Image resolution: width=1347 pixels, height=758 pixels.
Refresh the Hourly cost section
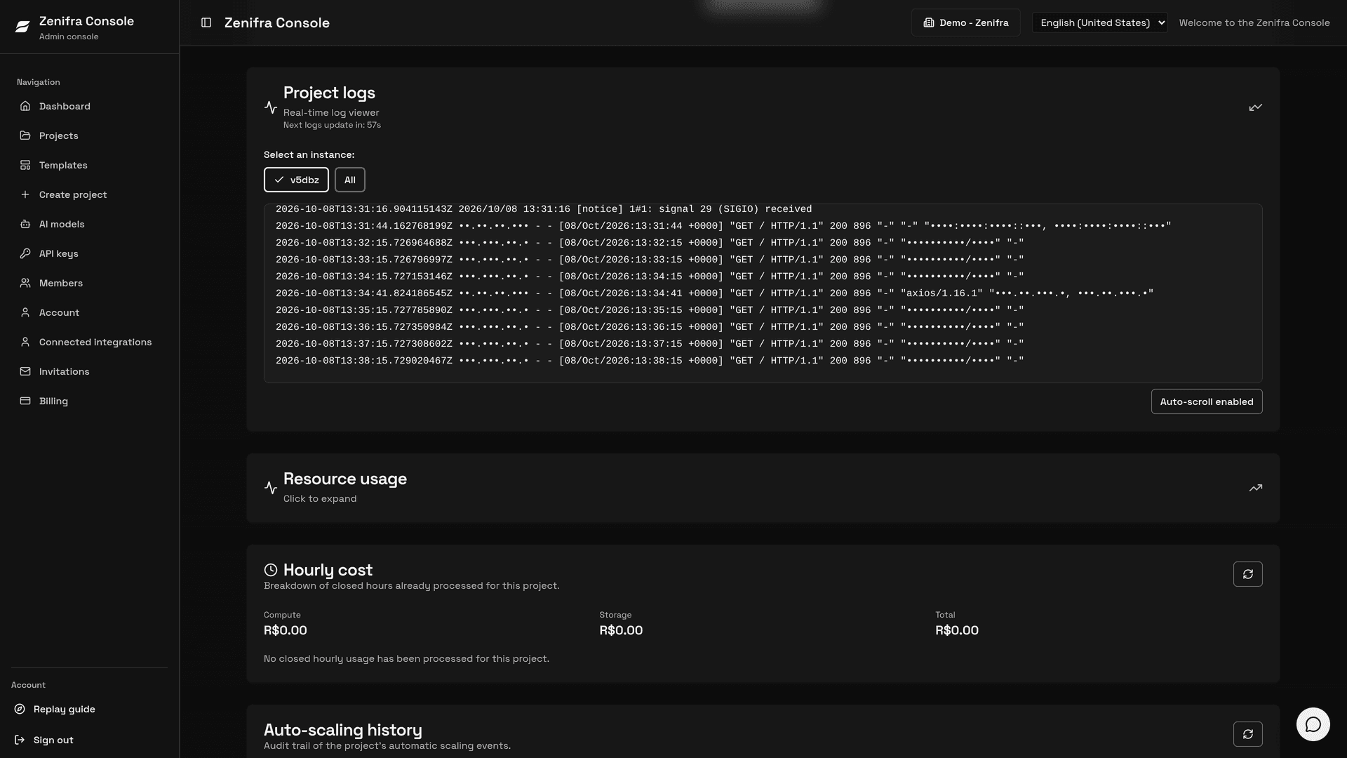[x=1247, y=574]
